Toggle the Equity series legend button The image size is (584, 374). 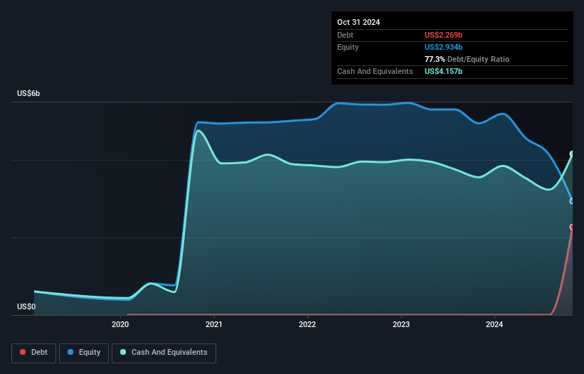(84, 353)
